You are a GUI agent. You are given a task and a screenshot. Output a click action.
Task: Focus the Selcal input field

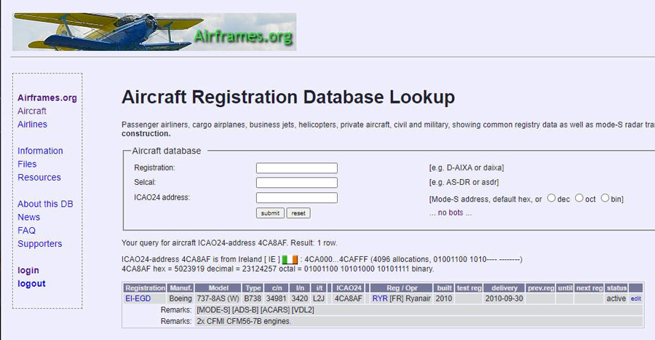point(297,183)
